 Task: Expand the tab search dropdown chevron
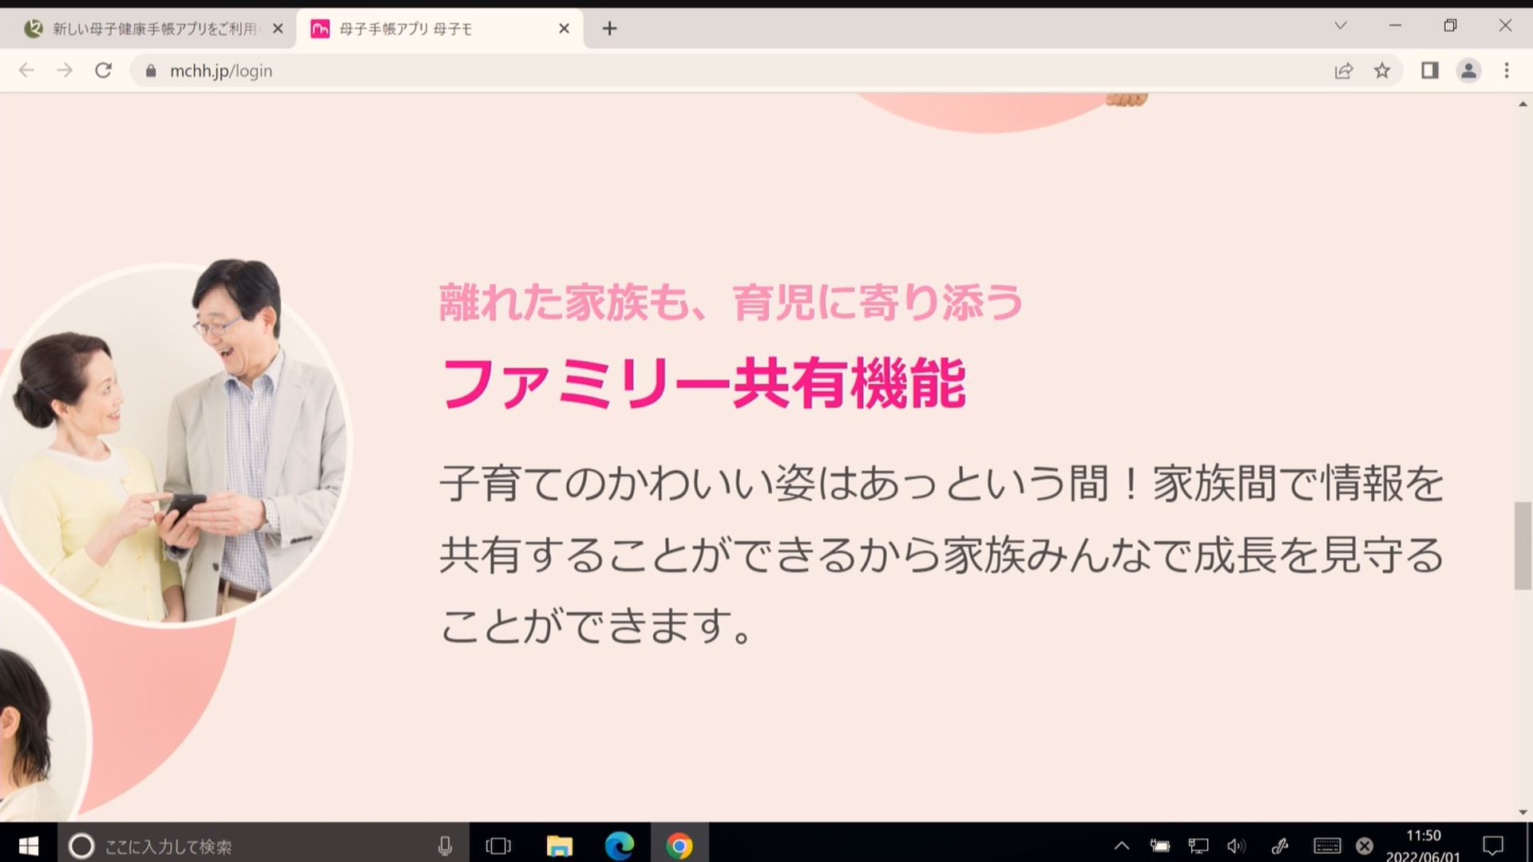pos(1341,26)
